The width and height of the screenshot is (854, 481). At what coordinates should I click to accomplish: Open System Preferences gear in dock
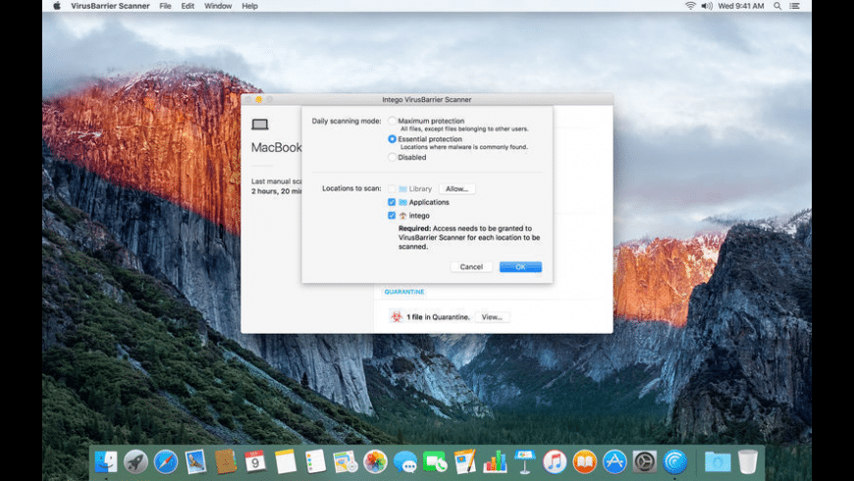tap(644, 462)
